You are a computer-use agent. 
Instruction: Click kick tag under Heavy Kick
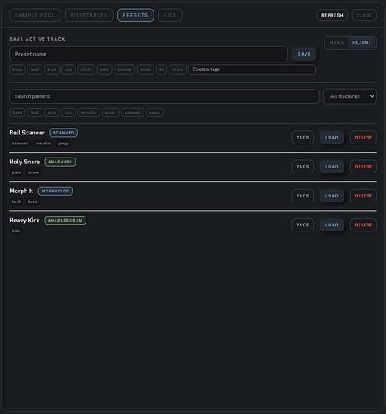(x=16, y=231)
